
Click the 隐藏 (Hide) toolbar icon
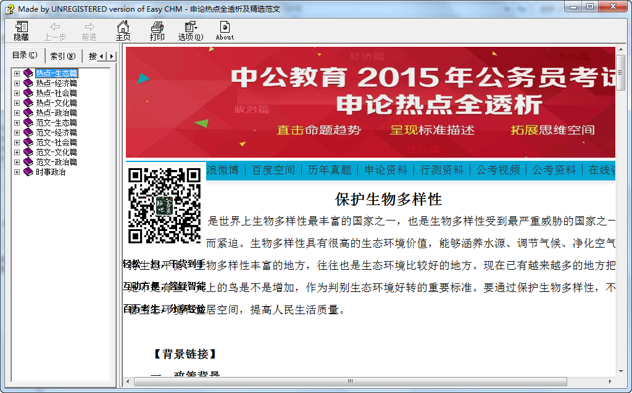pyautogui.click(x=21, y=31)
